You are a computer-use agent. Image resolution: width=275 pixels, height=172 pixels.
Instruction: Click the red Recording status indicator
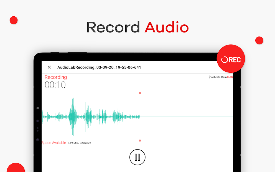point(55,77)
